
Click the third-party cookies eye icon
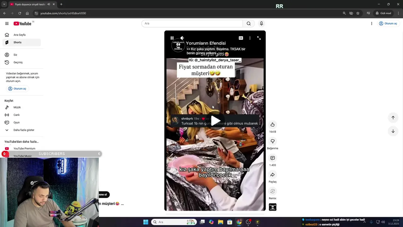coord(351,13)
